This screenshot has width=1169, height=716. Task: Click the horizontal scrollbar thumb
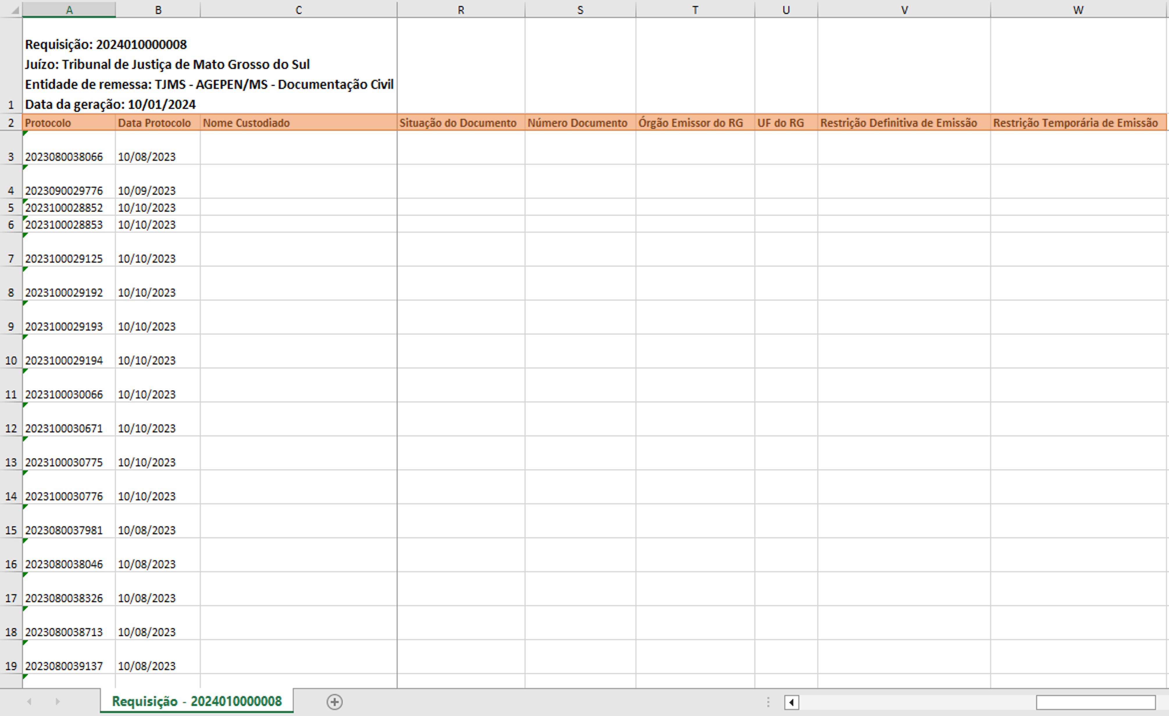[x=1095, y=702]
